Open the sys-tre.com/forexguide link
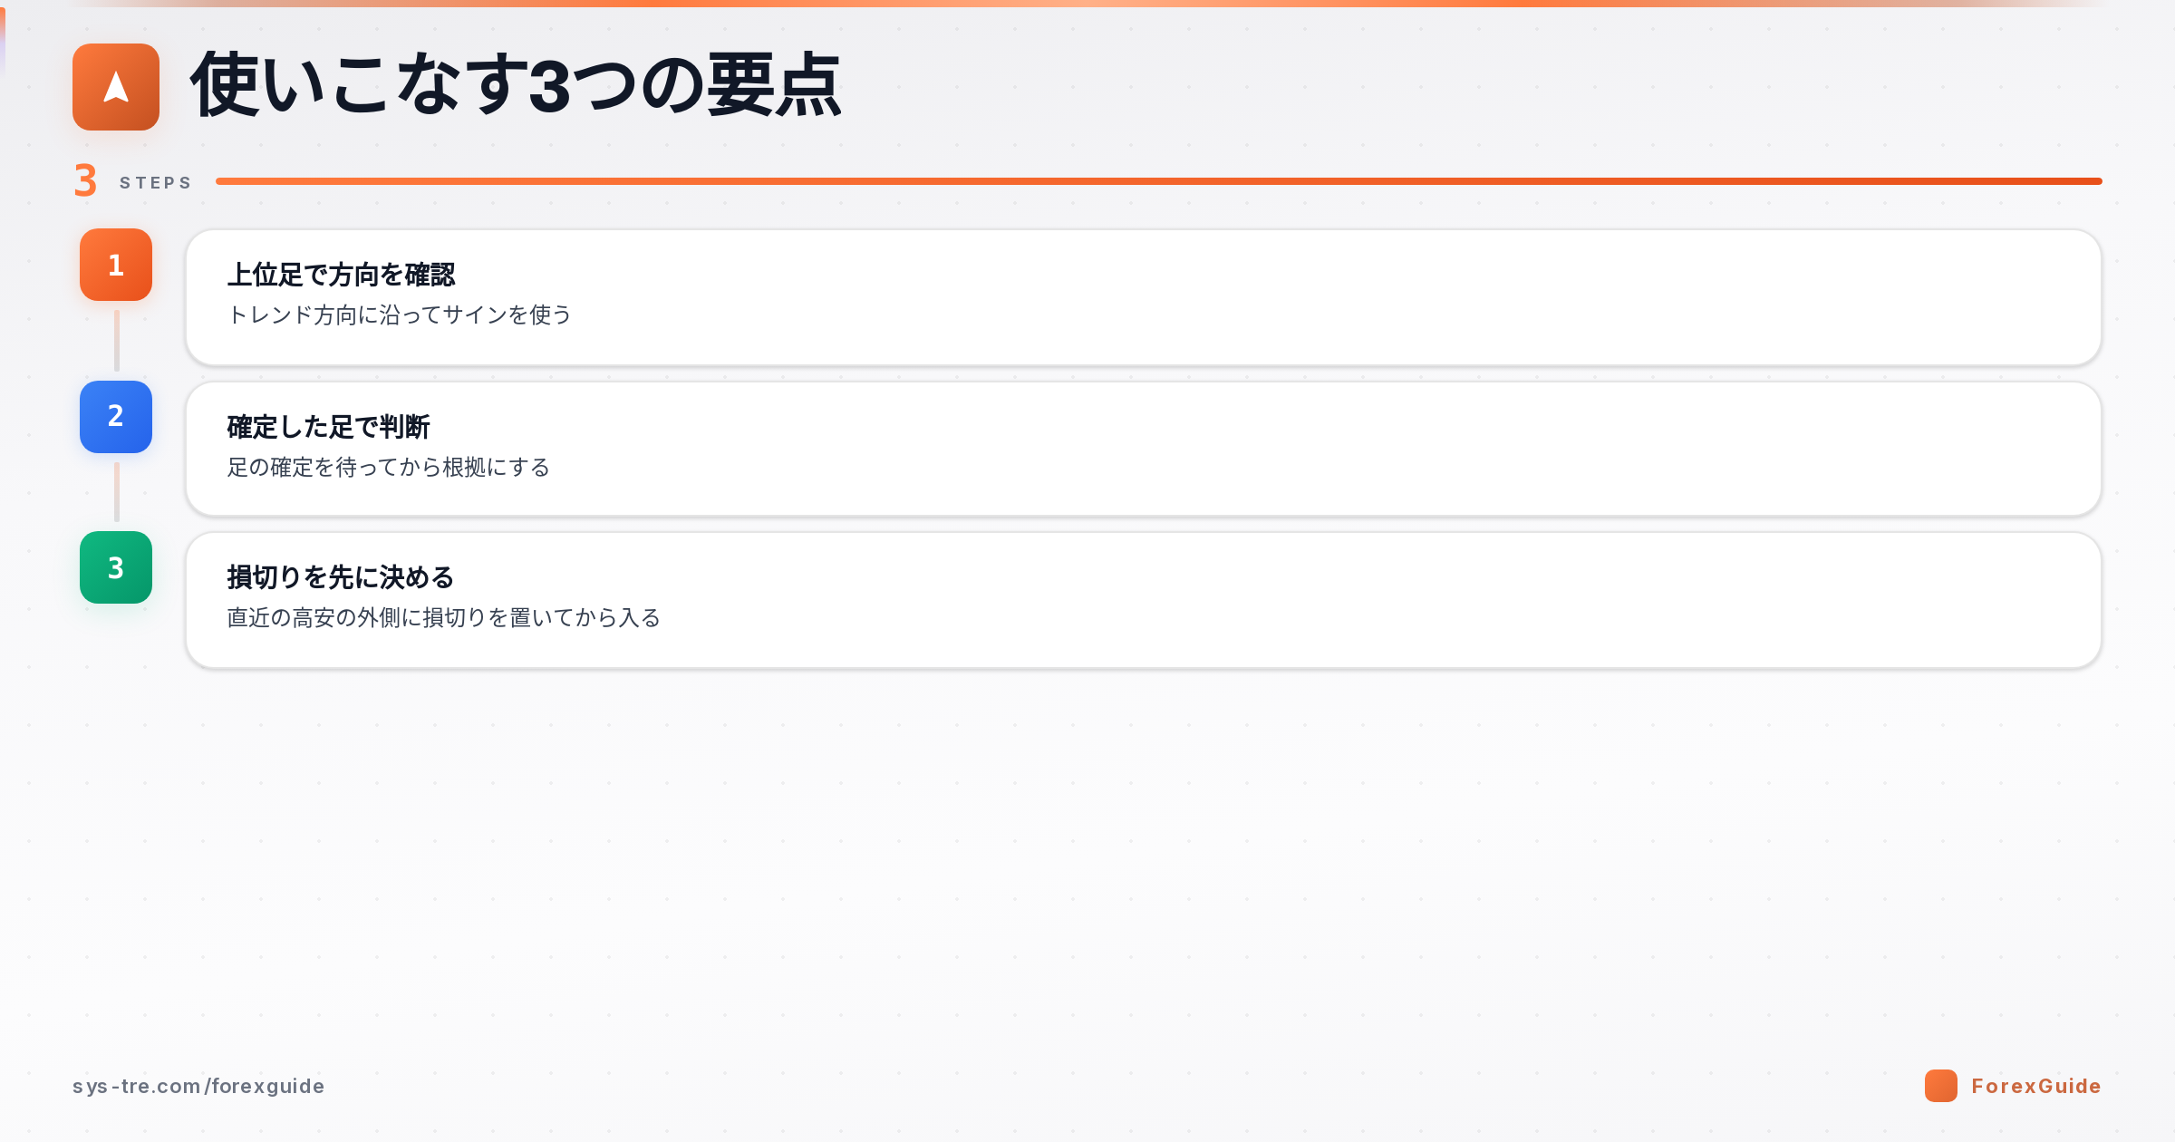Image resolution: width=2175 pixels, height=1142 pixels. point(198,1086)
